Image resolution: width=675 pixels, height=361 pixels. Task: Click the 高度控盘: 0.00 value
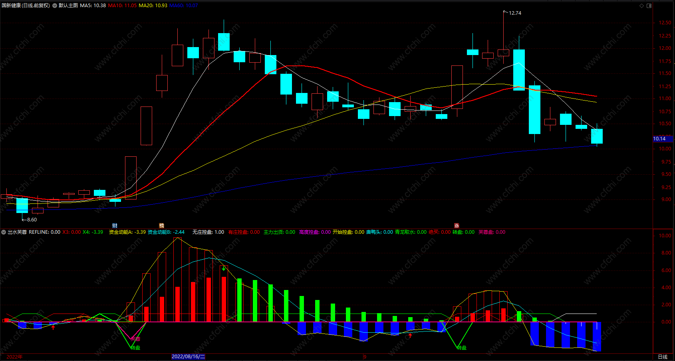tap(315, 232)
